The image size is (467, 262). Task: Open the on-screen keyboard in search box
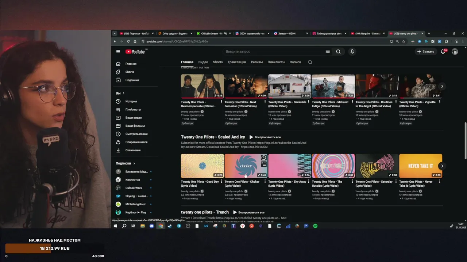(x=328, y=52)
